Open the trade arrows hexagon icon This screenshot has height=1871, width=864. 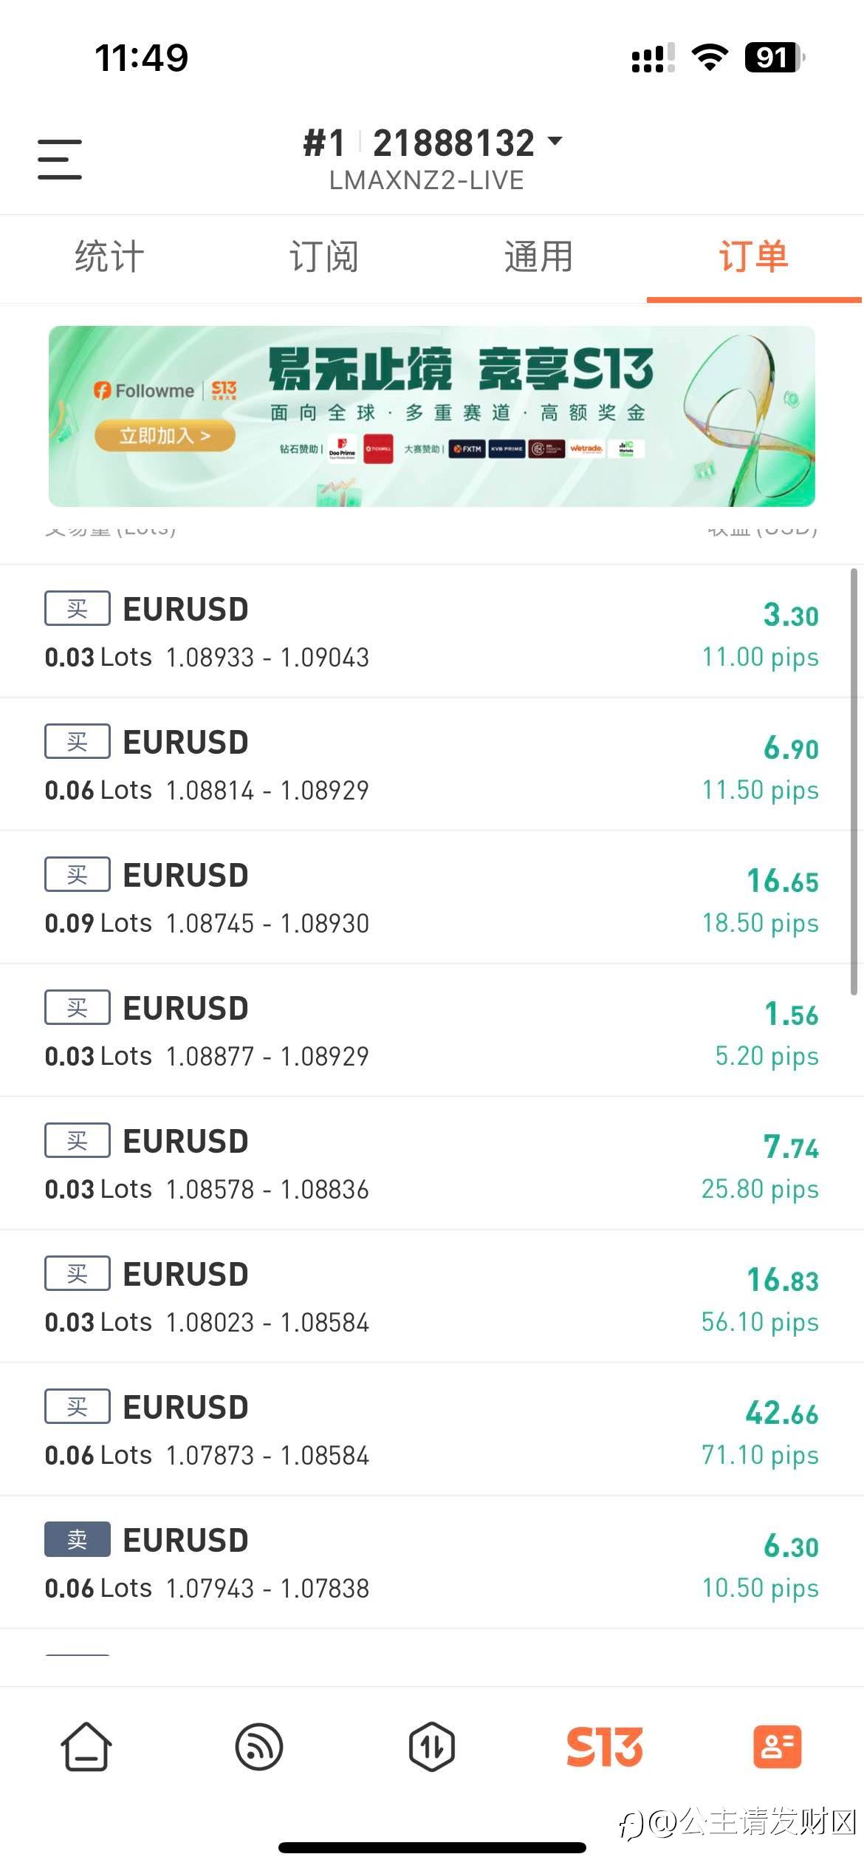[432, 1747]
